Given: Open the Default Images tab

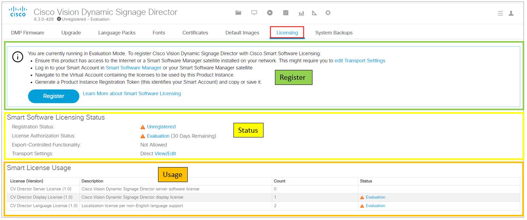Looking at the screenshot, I should click(242, 33).
